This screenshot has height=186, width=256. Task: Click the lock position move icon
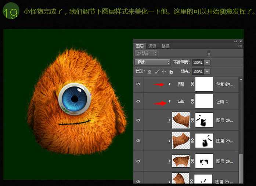coord(163,72)
